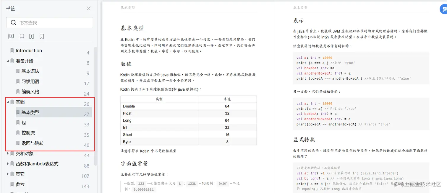Click the collapse all bookmarks icon

click(21, 36)
